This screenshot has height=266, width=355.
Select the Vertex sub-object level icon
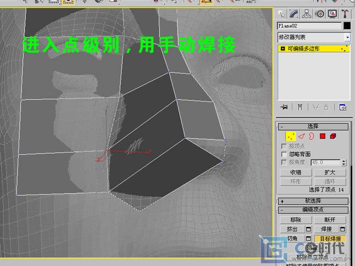(x=290, y=136)
